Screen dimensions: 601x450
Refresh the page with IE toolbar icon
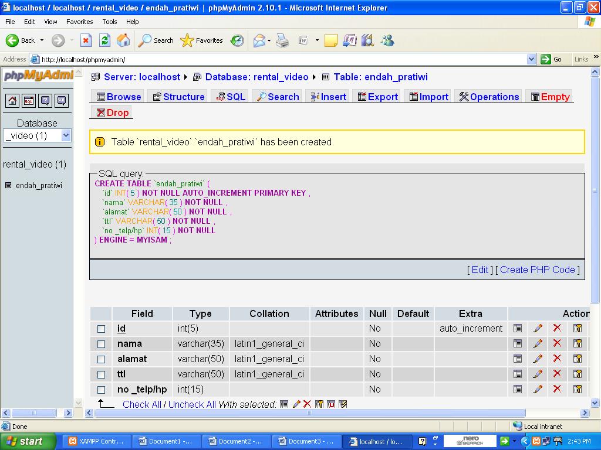[104, 40]
